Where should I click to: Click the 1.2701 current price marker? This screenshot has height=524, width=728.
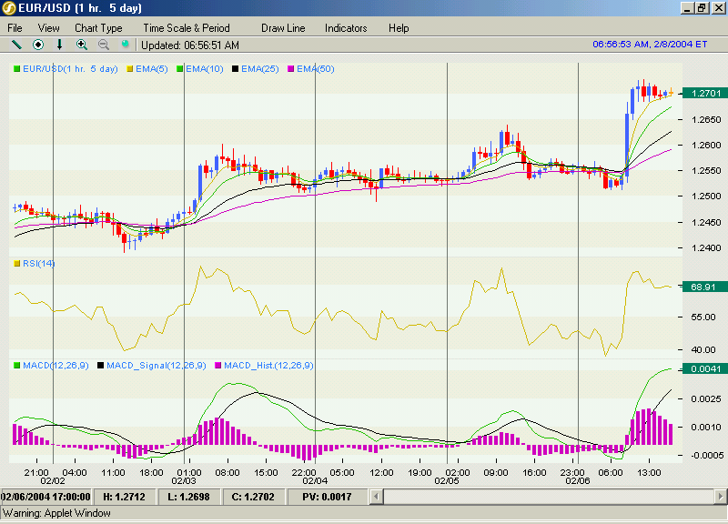(706, 94)
